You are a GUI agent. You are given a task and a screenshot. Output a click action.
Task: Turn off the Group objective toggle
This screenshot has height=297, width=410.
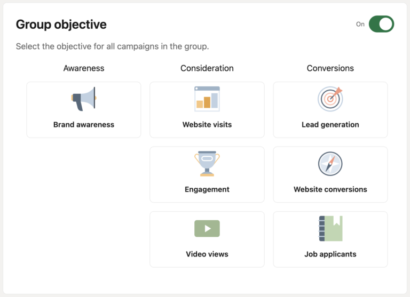click(381, 24)
